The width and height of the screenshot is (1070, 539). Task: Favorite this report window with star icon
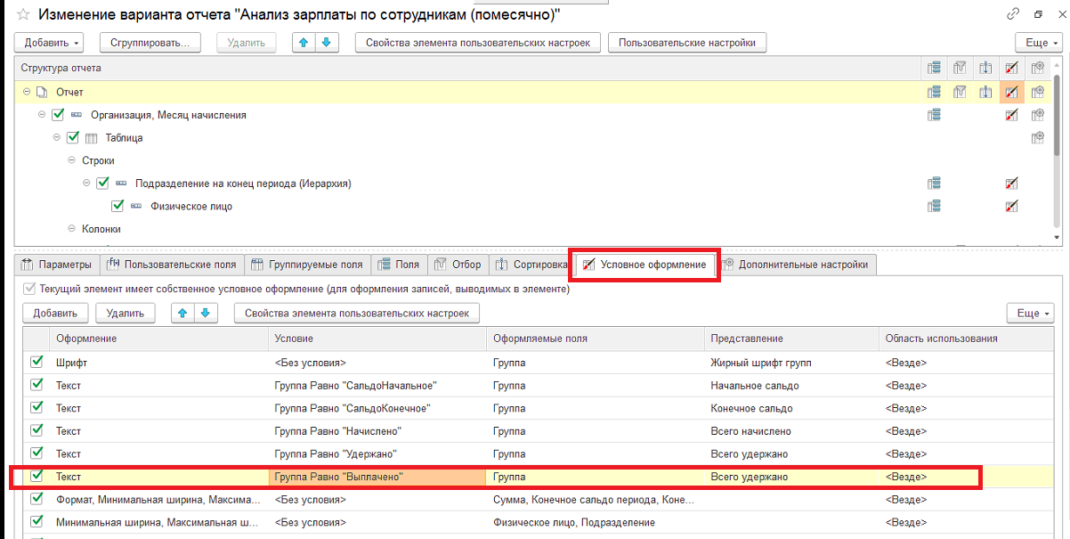(22, 14)
